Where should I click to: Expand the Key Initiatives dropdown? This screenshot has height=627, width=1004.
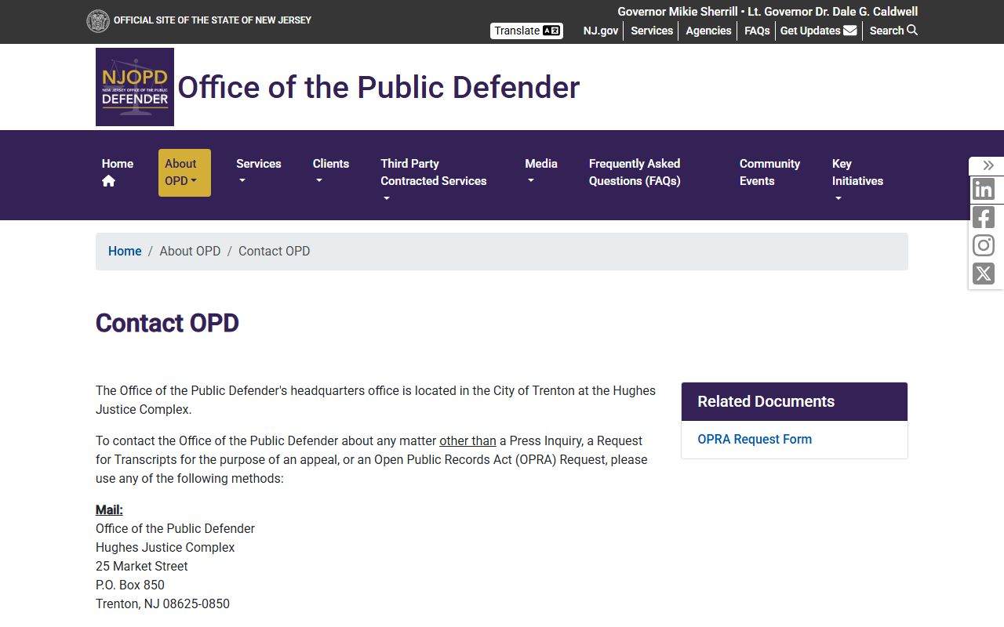(x=857, y=181)
